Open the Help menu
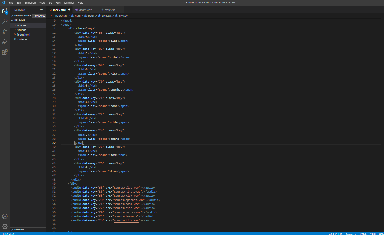 [x=80, y=2]
